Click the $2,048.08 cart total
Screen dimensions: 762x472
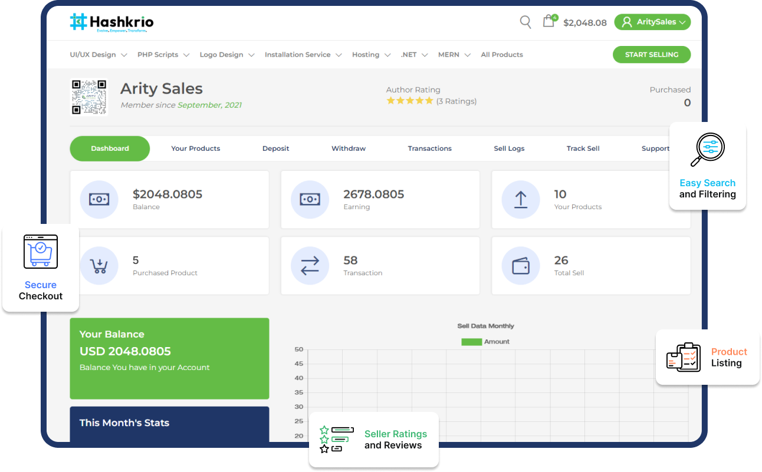[585, 23]
